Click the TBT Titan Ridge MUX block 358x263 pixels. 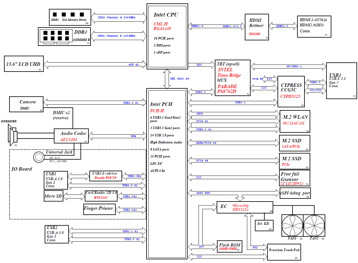point(233,78)
